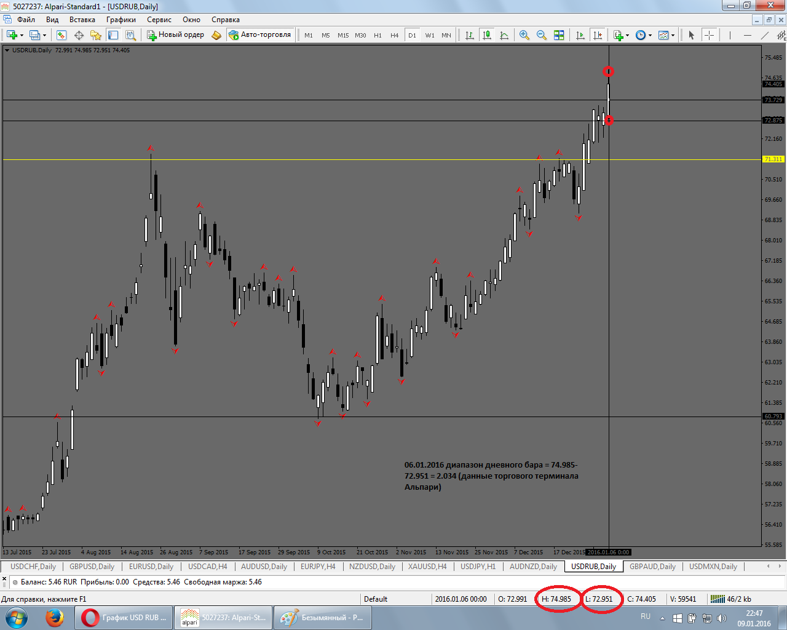Screen dimensions: 787x630
Task: Open the Market Watch window icon
Action: (x=61, y=35)
